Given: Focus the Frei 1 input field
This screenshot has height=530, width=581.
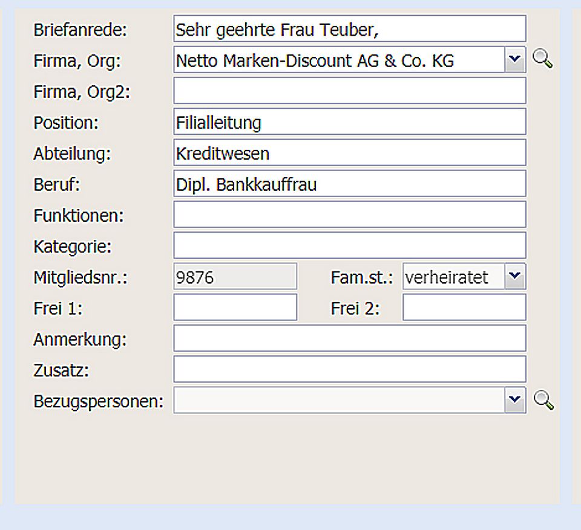Looking at the screenshot, I should coord(235,308).
